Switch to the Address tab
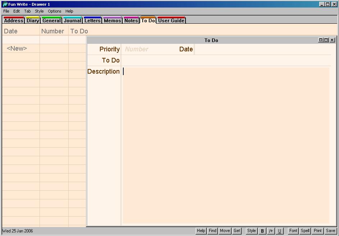Screen dimensions: 339x236 [x=14, y=20]
